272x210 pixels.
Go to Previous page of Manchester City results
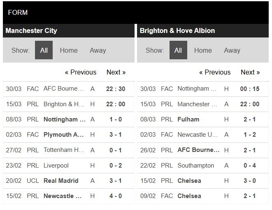coord(81,72)
